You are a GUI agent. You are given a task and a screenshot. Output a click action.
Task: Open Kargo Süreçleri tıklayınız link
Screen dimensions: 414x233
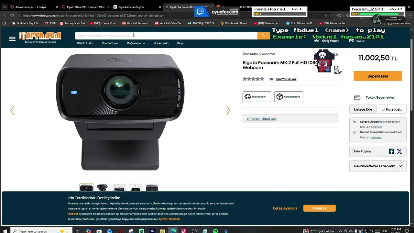[376, 127]
